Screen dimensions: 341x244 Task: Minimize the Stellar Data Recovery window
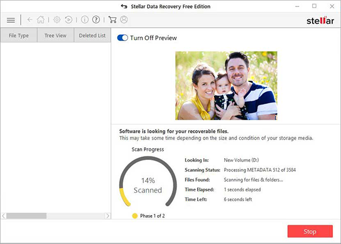[x=297, y=6]
